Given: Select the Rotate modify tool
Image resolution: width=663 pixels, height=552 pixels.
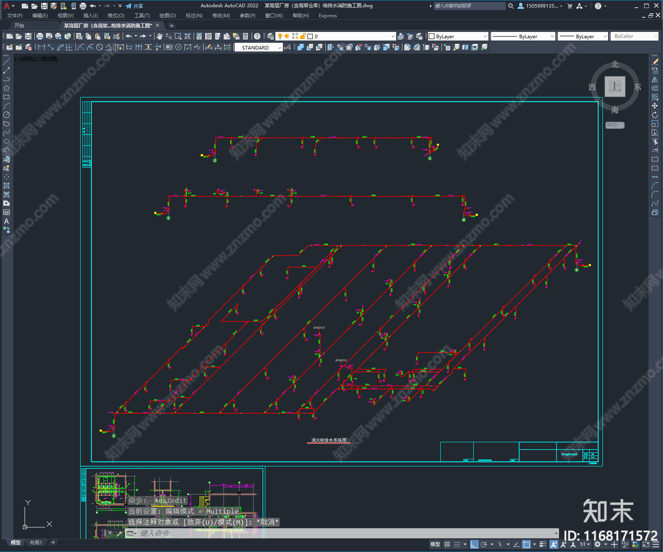Looking at the screenshot, I should coord(655,115).
